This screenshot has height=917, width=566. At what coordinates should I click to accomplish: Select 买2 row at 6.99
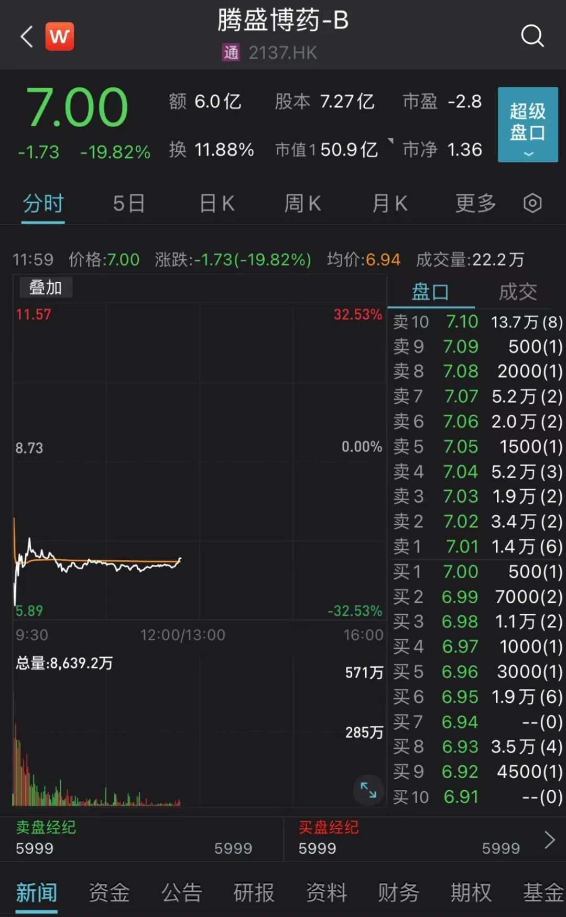pos(477,596)
